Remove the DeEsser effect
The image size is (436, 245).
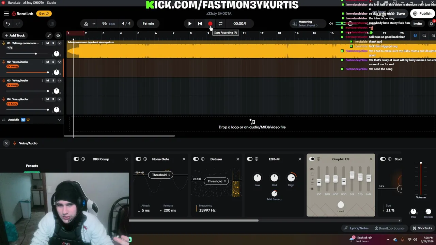(x=238, y=159)
